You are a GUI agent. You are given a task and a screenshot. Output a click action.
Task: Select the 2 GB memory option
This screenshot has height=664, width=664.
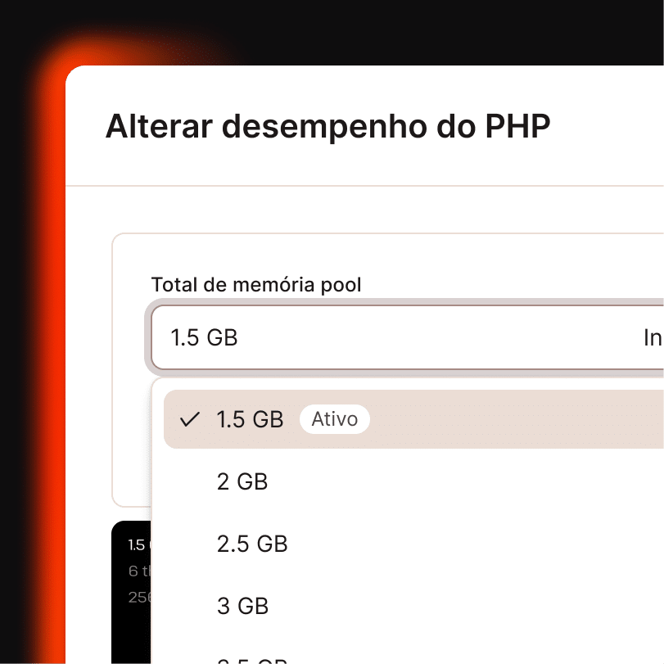click(x=242, y=481)
